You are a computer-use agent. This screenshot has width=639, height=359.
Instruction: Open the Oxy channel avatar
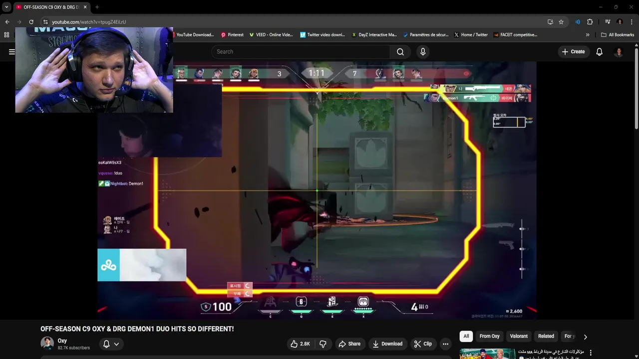47,343
